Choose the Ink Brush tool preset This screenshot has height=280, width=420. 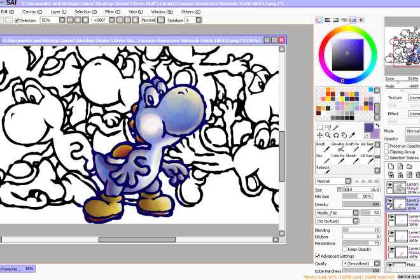[367, 147]
